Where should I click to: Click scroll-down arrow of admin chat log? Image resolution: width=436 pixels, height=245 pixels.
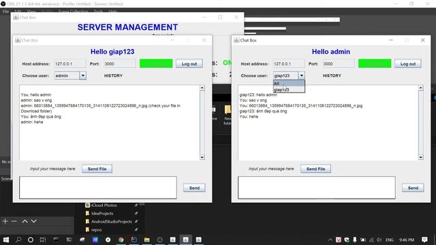(421, 157)
